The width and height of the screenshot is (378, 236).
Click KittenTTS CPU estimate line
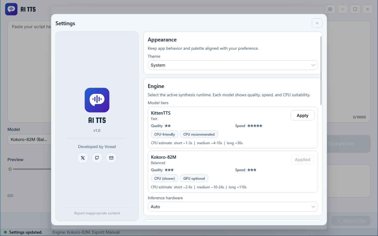point(197,143)
